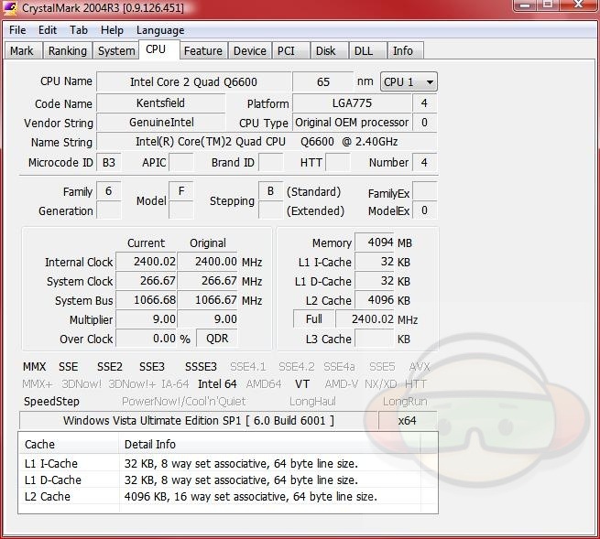Open the Info tab
This screenshot has height=539, width=600.
tap(403, 51)
